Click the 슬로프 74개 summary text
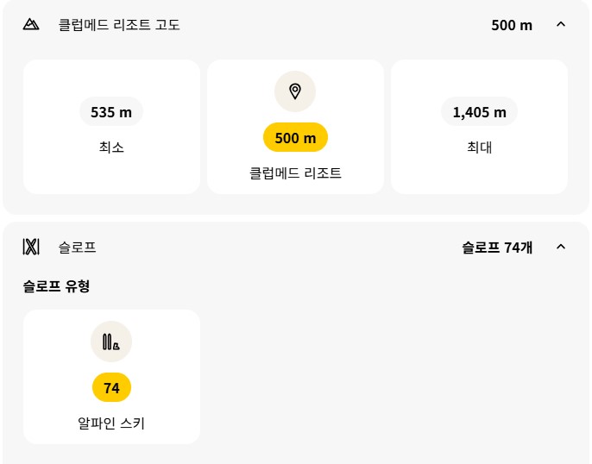This screenshot has height=464, width=592. [497, 248]
